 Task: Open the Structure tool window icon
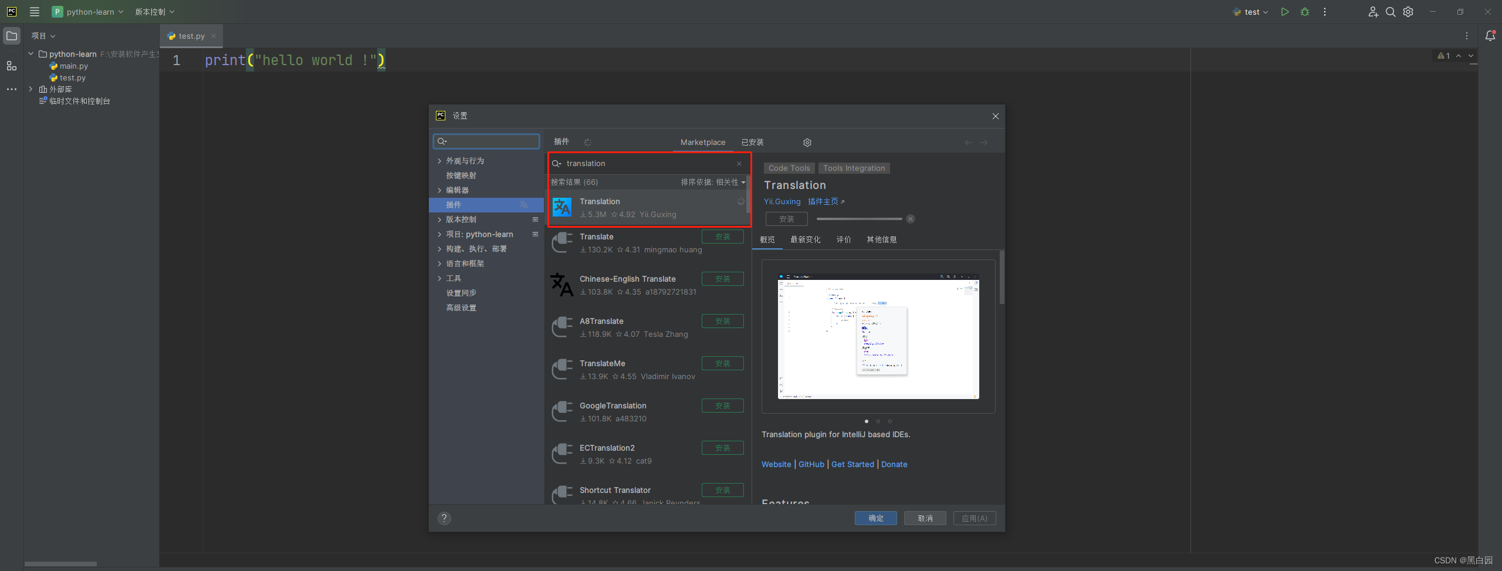[x=12, y=66]
